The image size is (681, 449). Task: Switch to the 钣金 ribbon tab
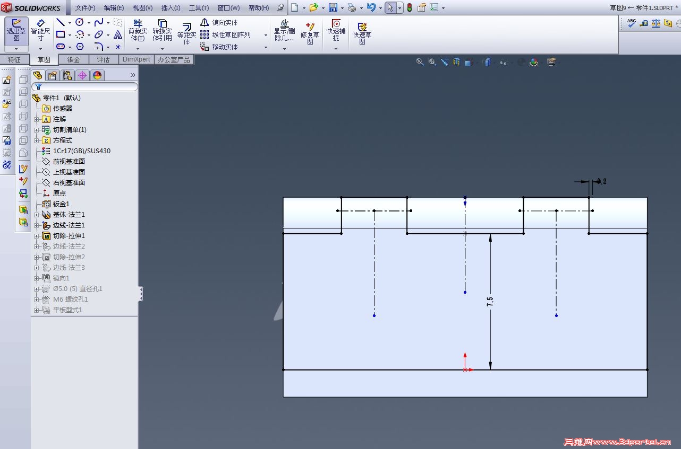point(73,59)
